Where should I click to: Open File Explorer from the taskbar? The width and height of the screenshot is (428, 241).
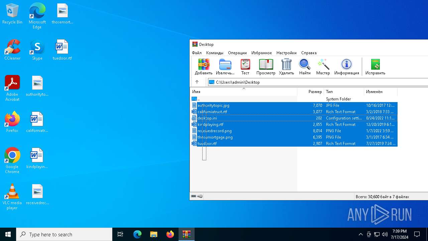(x=154, y=234)
